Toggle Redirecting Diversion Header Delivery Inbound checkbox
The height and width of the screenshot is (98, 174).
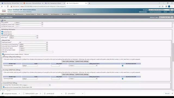point(3,54)
